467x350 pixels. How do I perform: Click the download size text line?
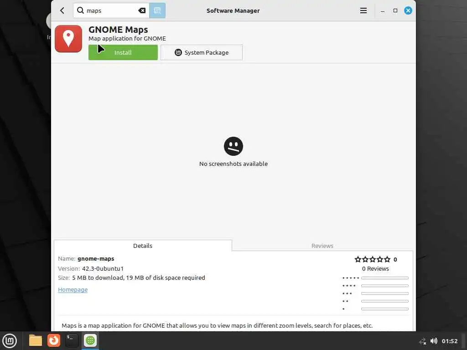coord(139,278)
